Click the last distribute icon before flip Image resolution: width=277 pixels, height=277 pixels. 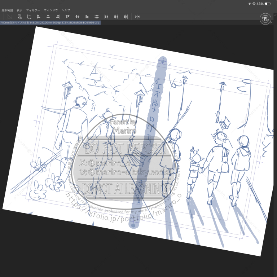click(126, 17)
